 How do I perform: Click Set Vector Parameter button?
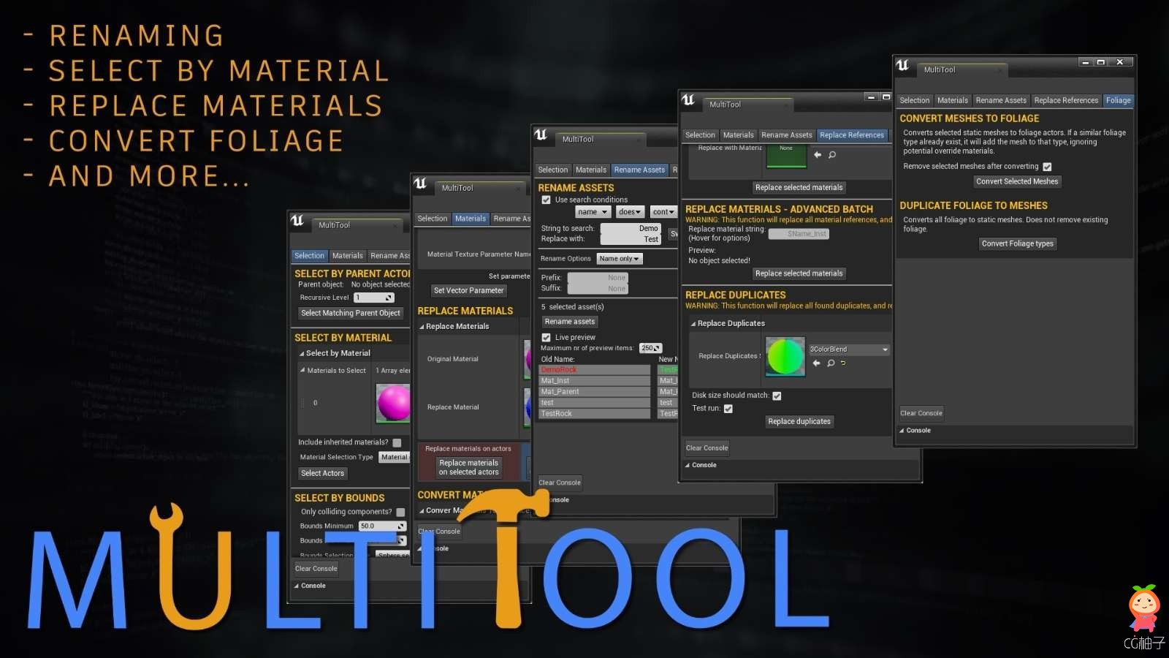pyautogui.click(x=468, y=290)
